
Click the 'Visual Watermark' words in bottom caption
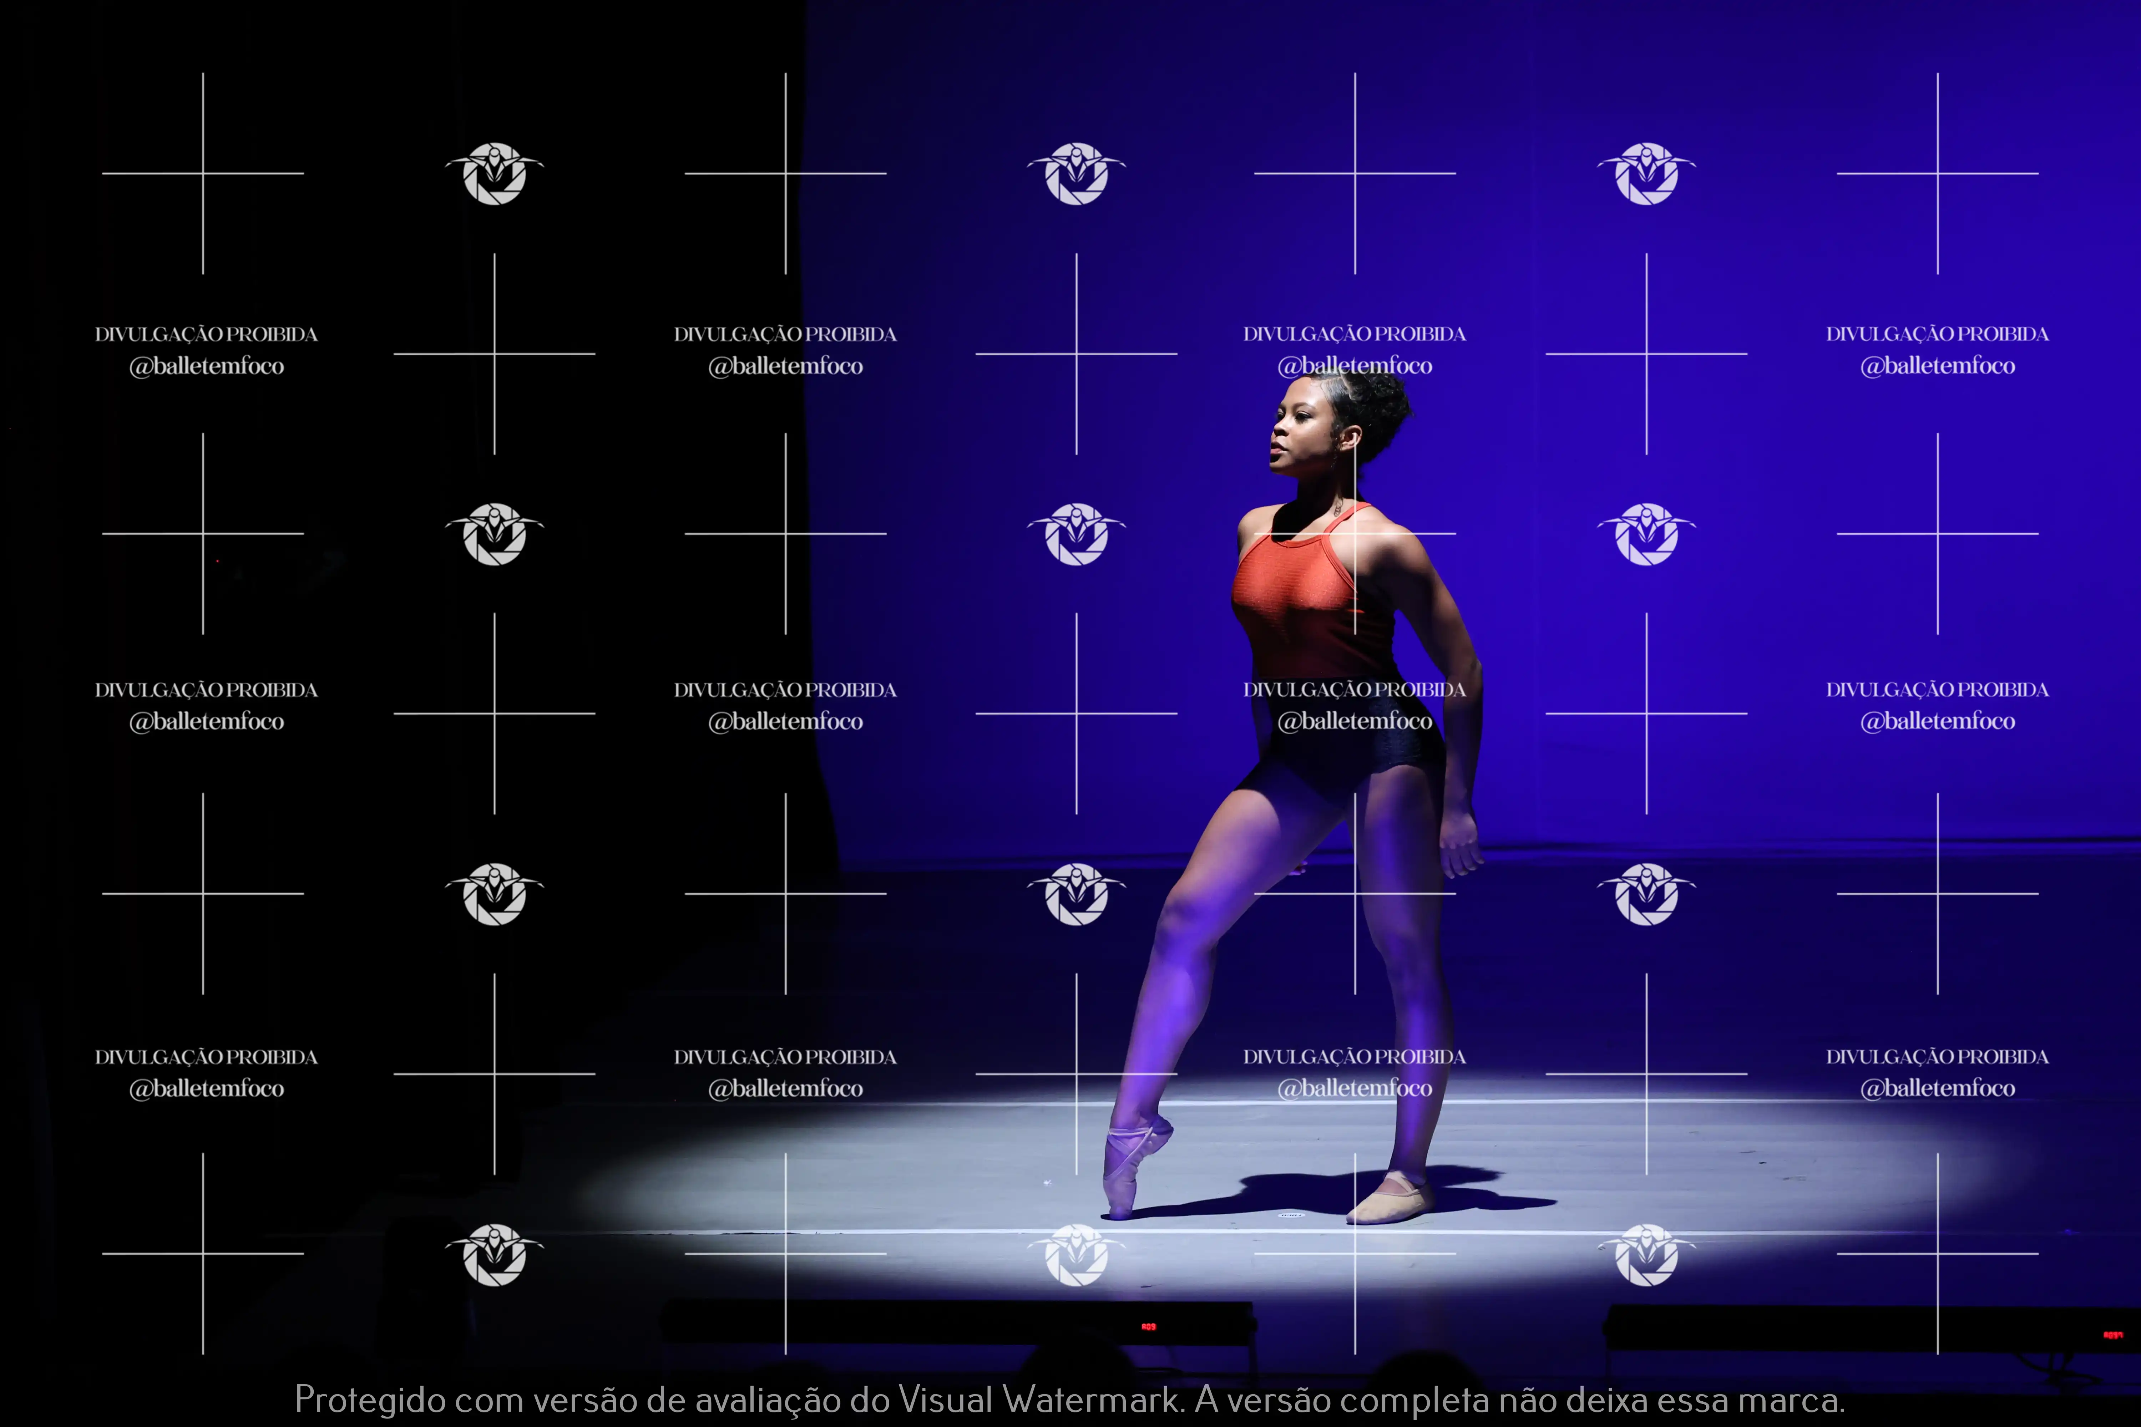[1039, 1400]
